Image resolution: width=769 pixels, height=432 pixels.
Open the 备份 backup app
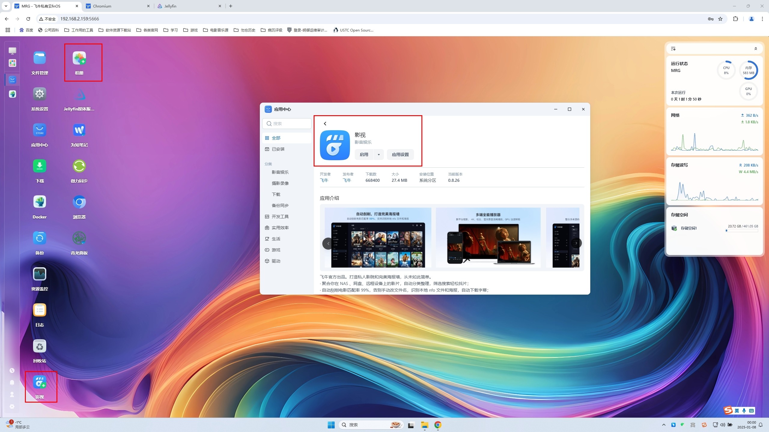(x=39, y=238)
